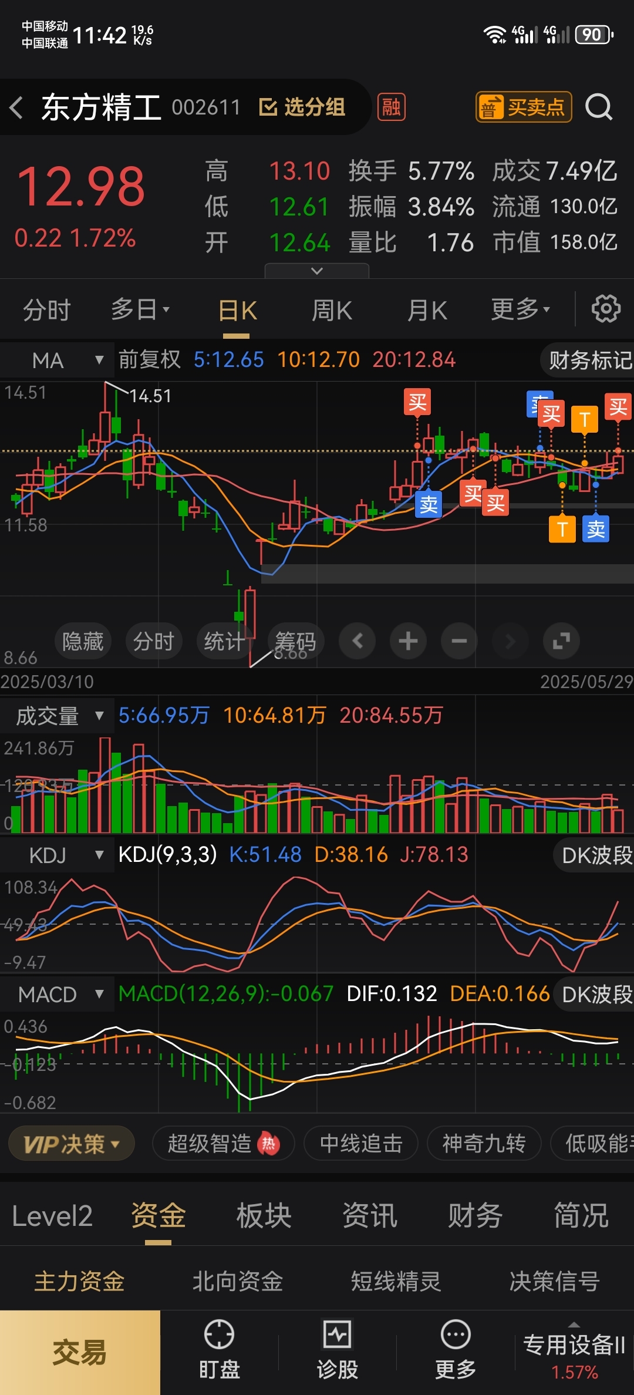Tap the rightmost red 买 marker at top
This screenshot has width=634, height=1395.
618,406
